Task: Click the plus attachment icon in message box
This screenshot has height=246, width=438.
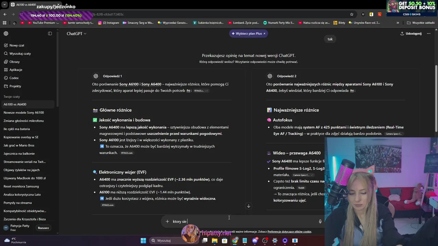Action: pyautogui.click(x=167, y=221)
